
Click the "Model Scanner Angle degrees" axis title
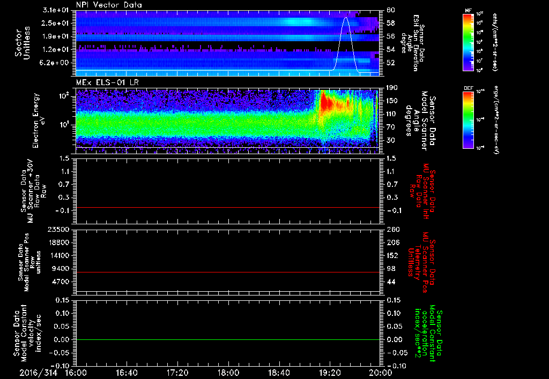tap(420, 122)
